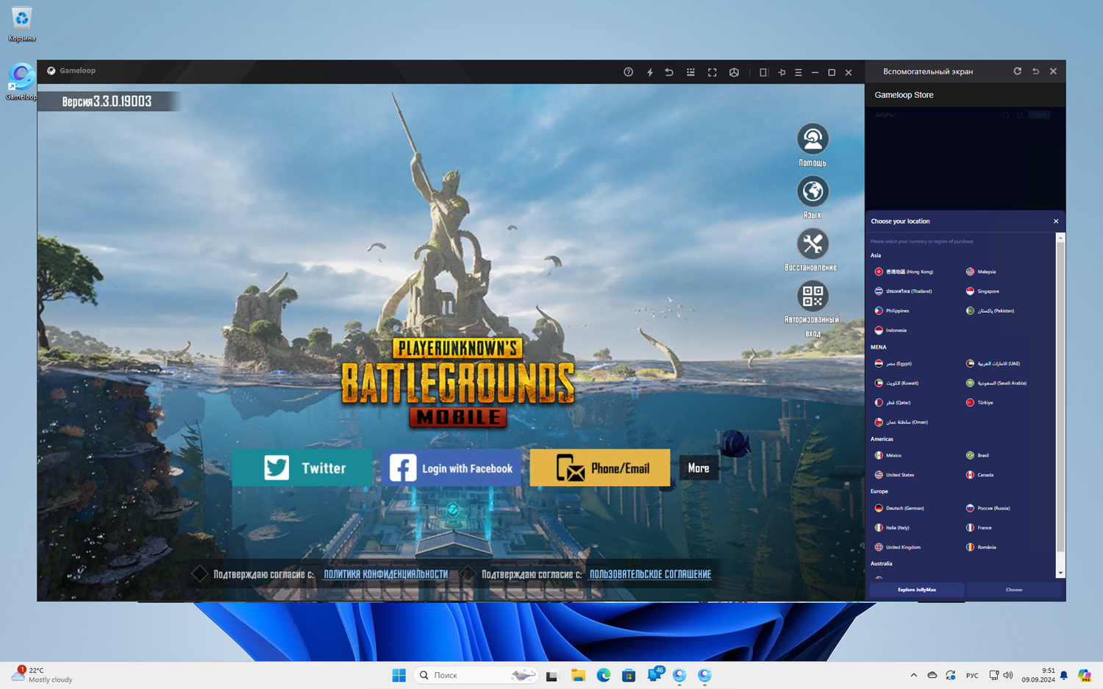Open the Политика конфиденциальности link

[x=386, y=574]
